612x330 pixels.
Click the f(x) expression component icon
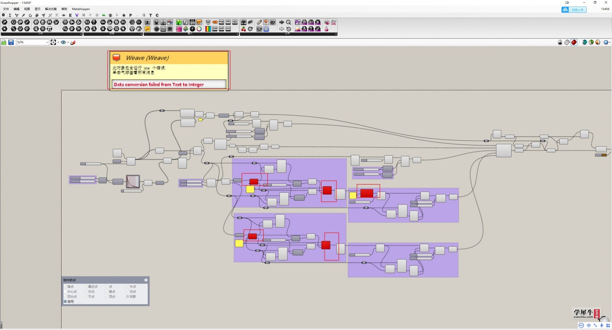(x=333, y=22)
